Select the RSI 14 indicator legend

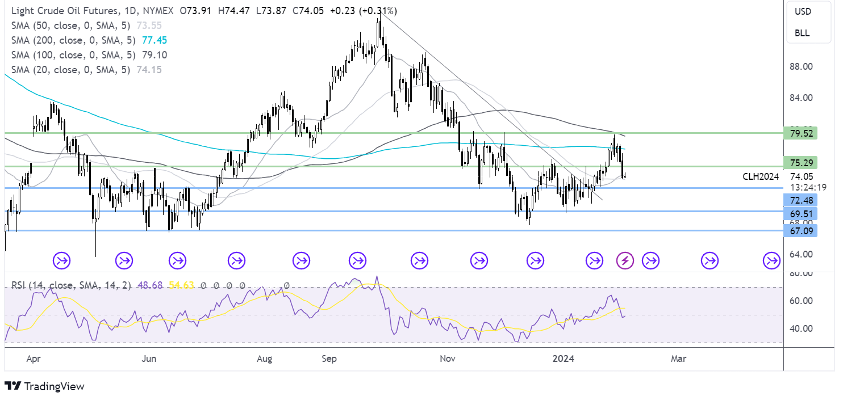(x=70, y=285)
